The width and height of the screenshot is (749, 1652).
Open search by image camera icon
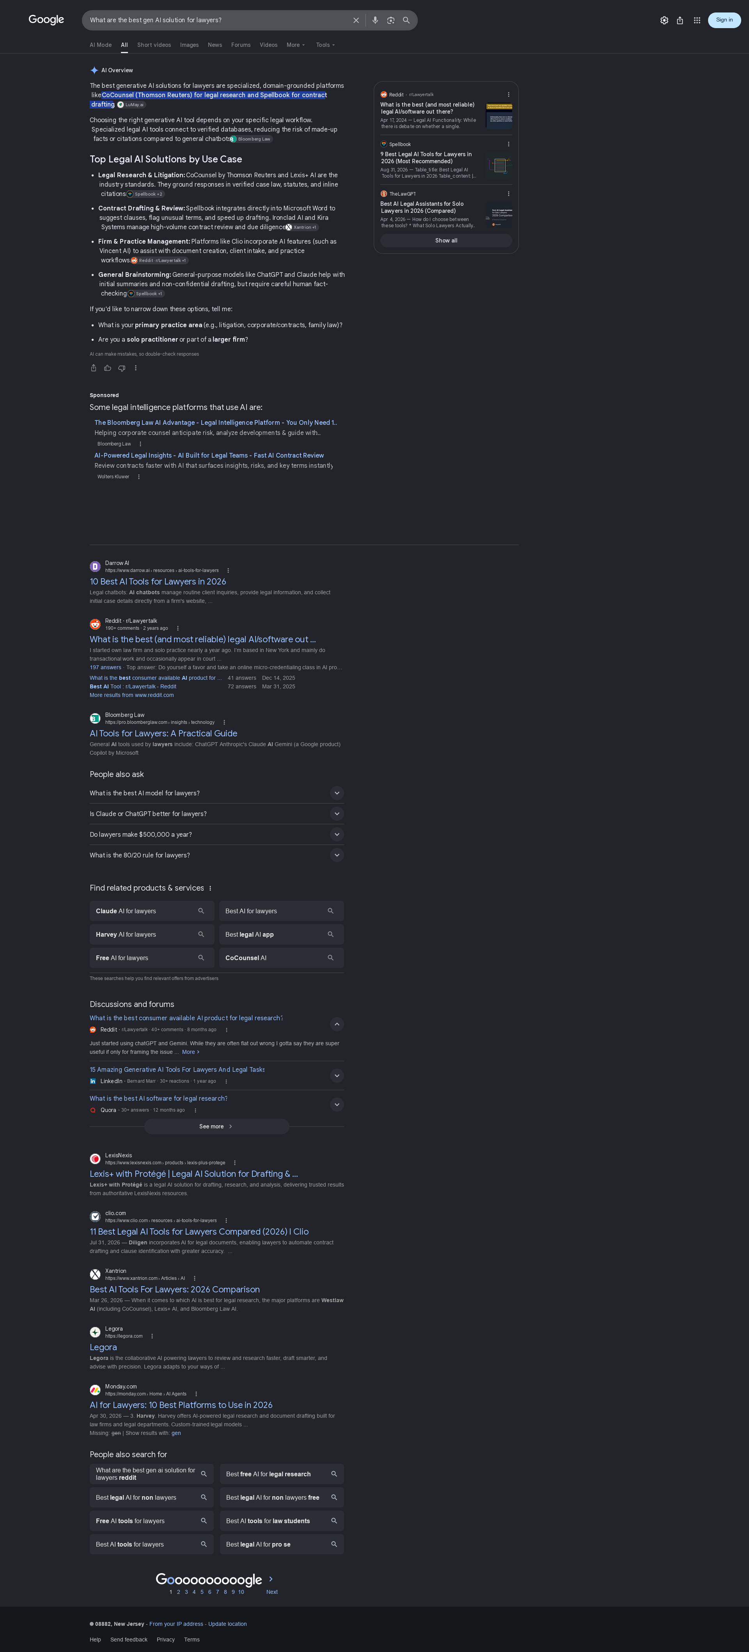[391, 21]
